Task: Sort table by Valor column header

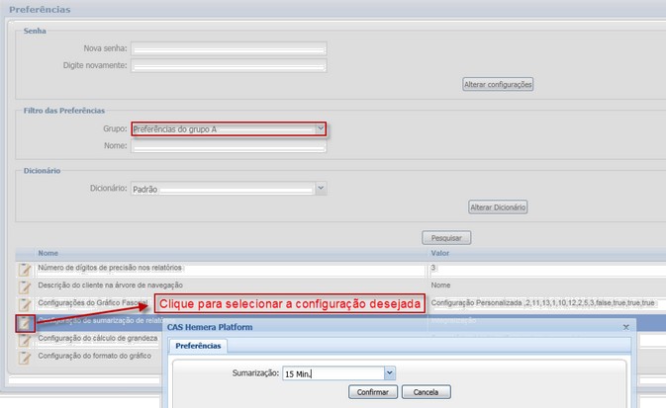Action: pyautogui.click(x=442, y=253)
